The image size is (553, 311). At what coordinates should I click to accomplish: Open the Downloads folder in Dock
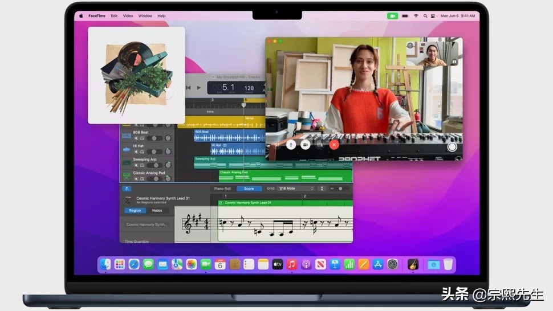(x=433, y=264)
